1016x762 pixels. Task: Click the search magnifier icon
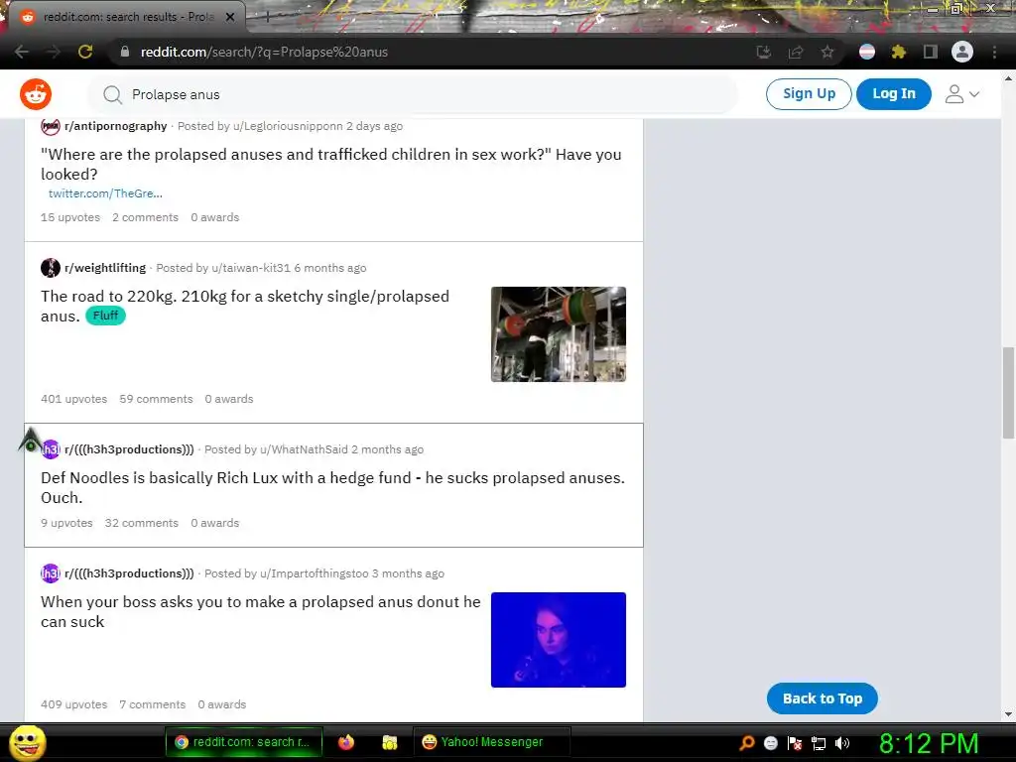pyautogui.click(x=113, y=94)
